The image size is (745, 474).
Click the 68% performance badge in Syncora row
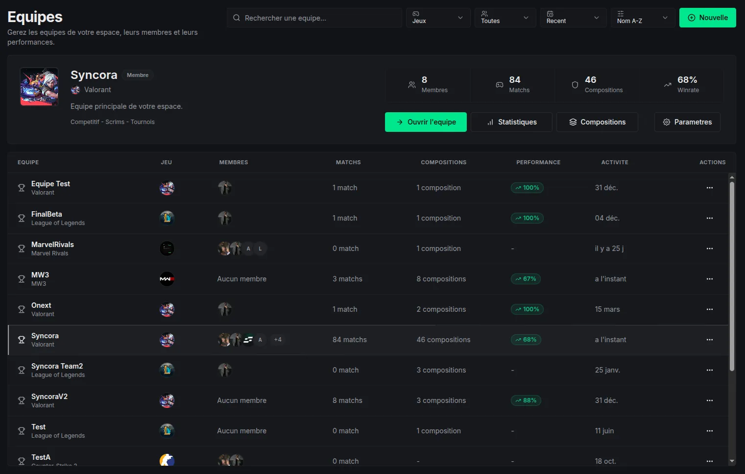[526, 340]
